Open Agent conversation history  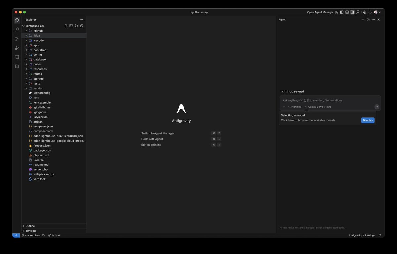[368, 20]
